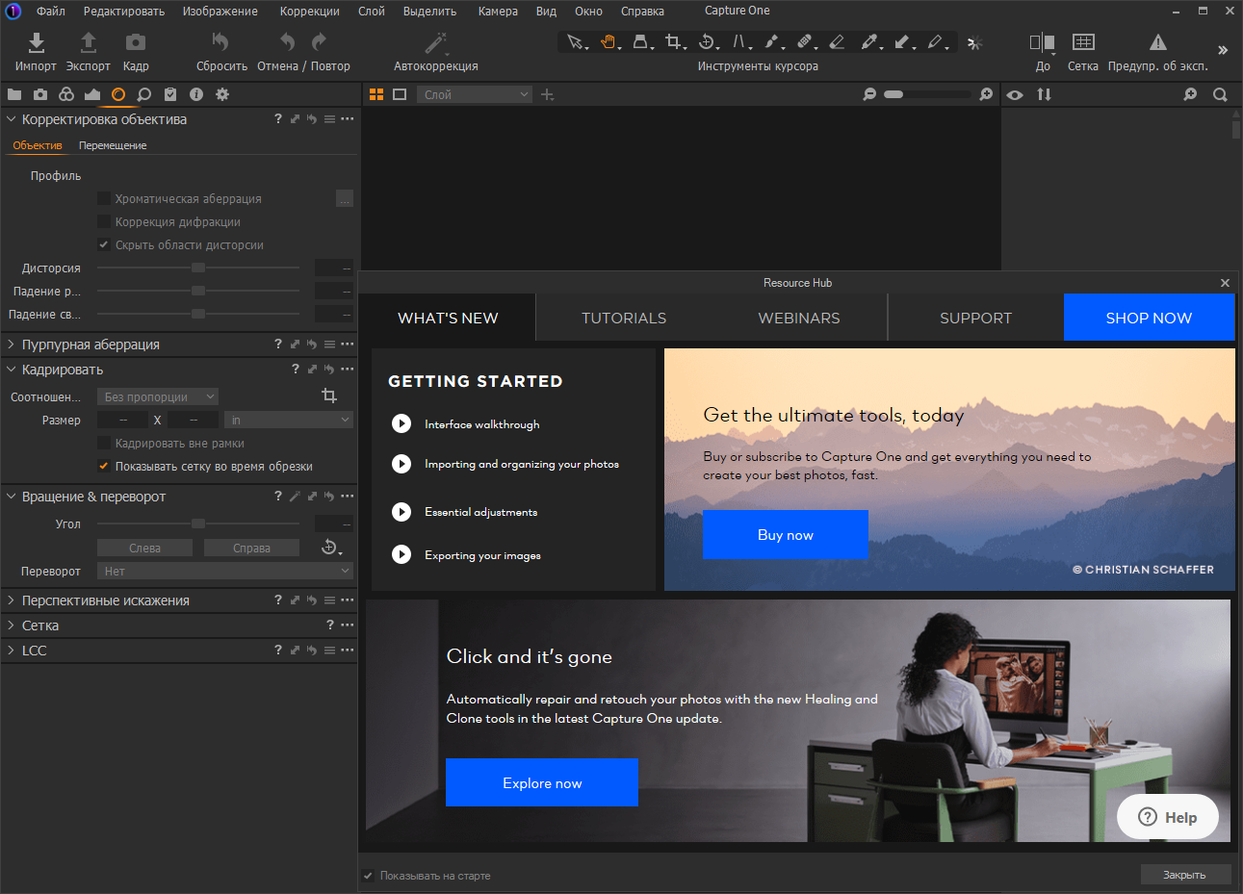Select the eraser cursor tool
Image resolution: width=1243 pixels, height=894 pixels.
837,41
